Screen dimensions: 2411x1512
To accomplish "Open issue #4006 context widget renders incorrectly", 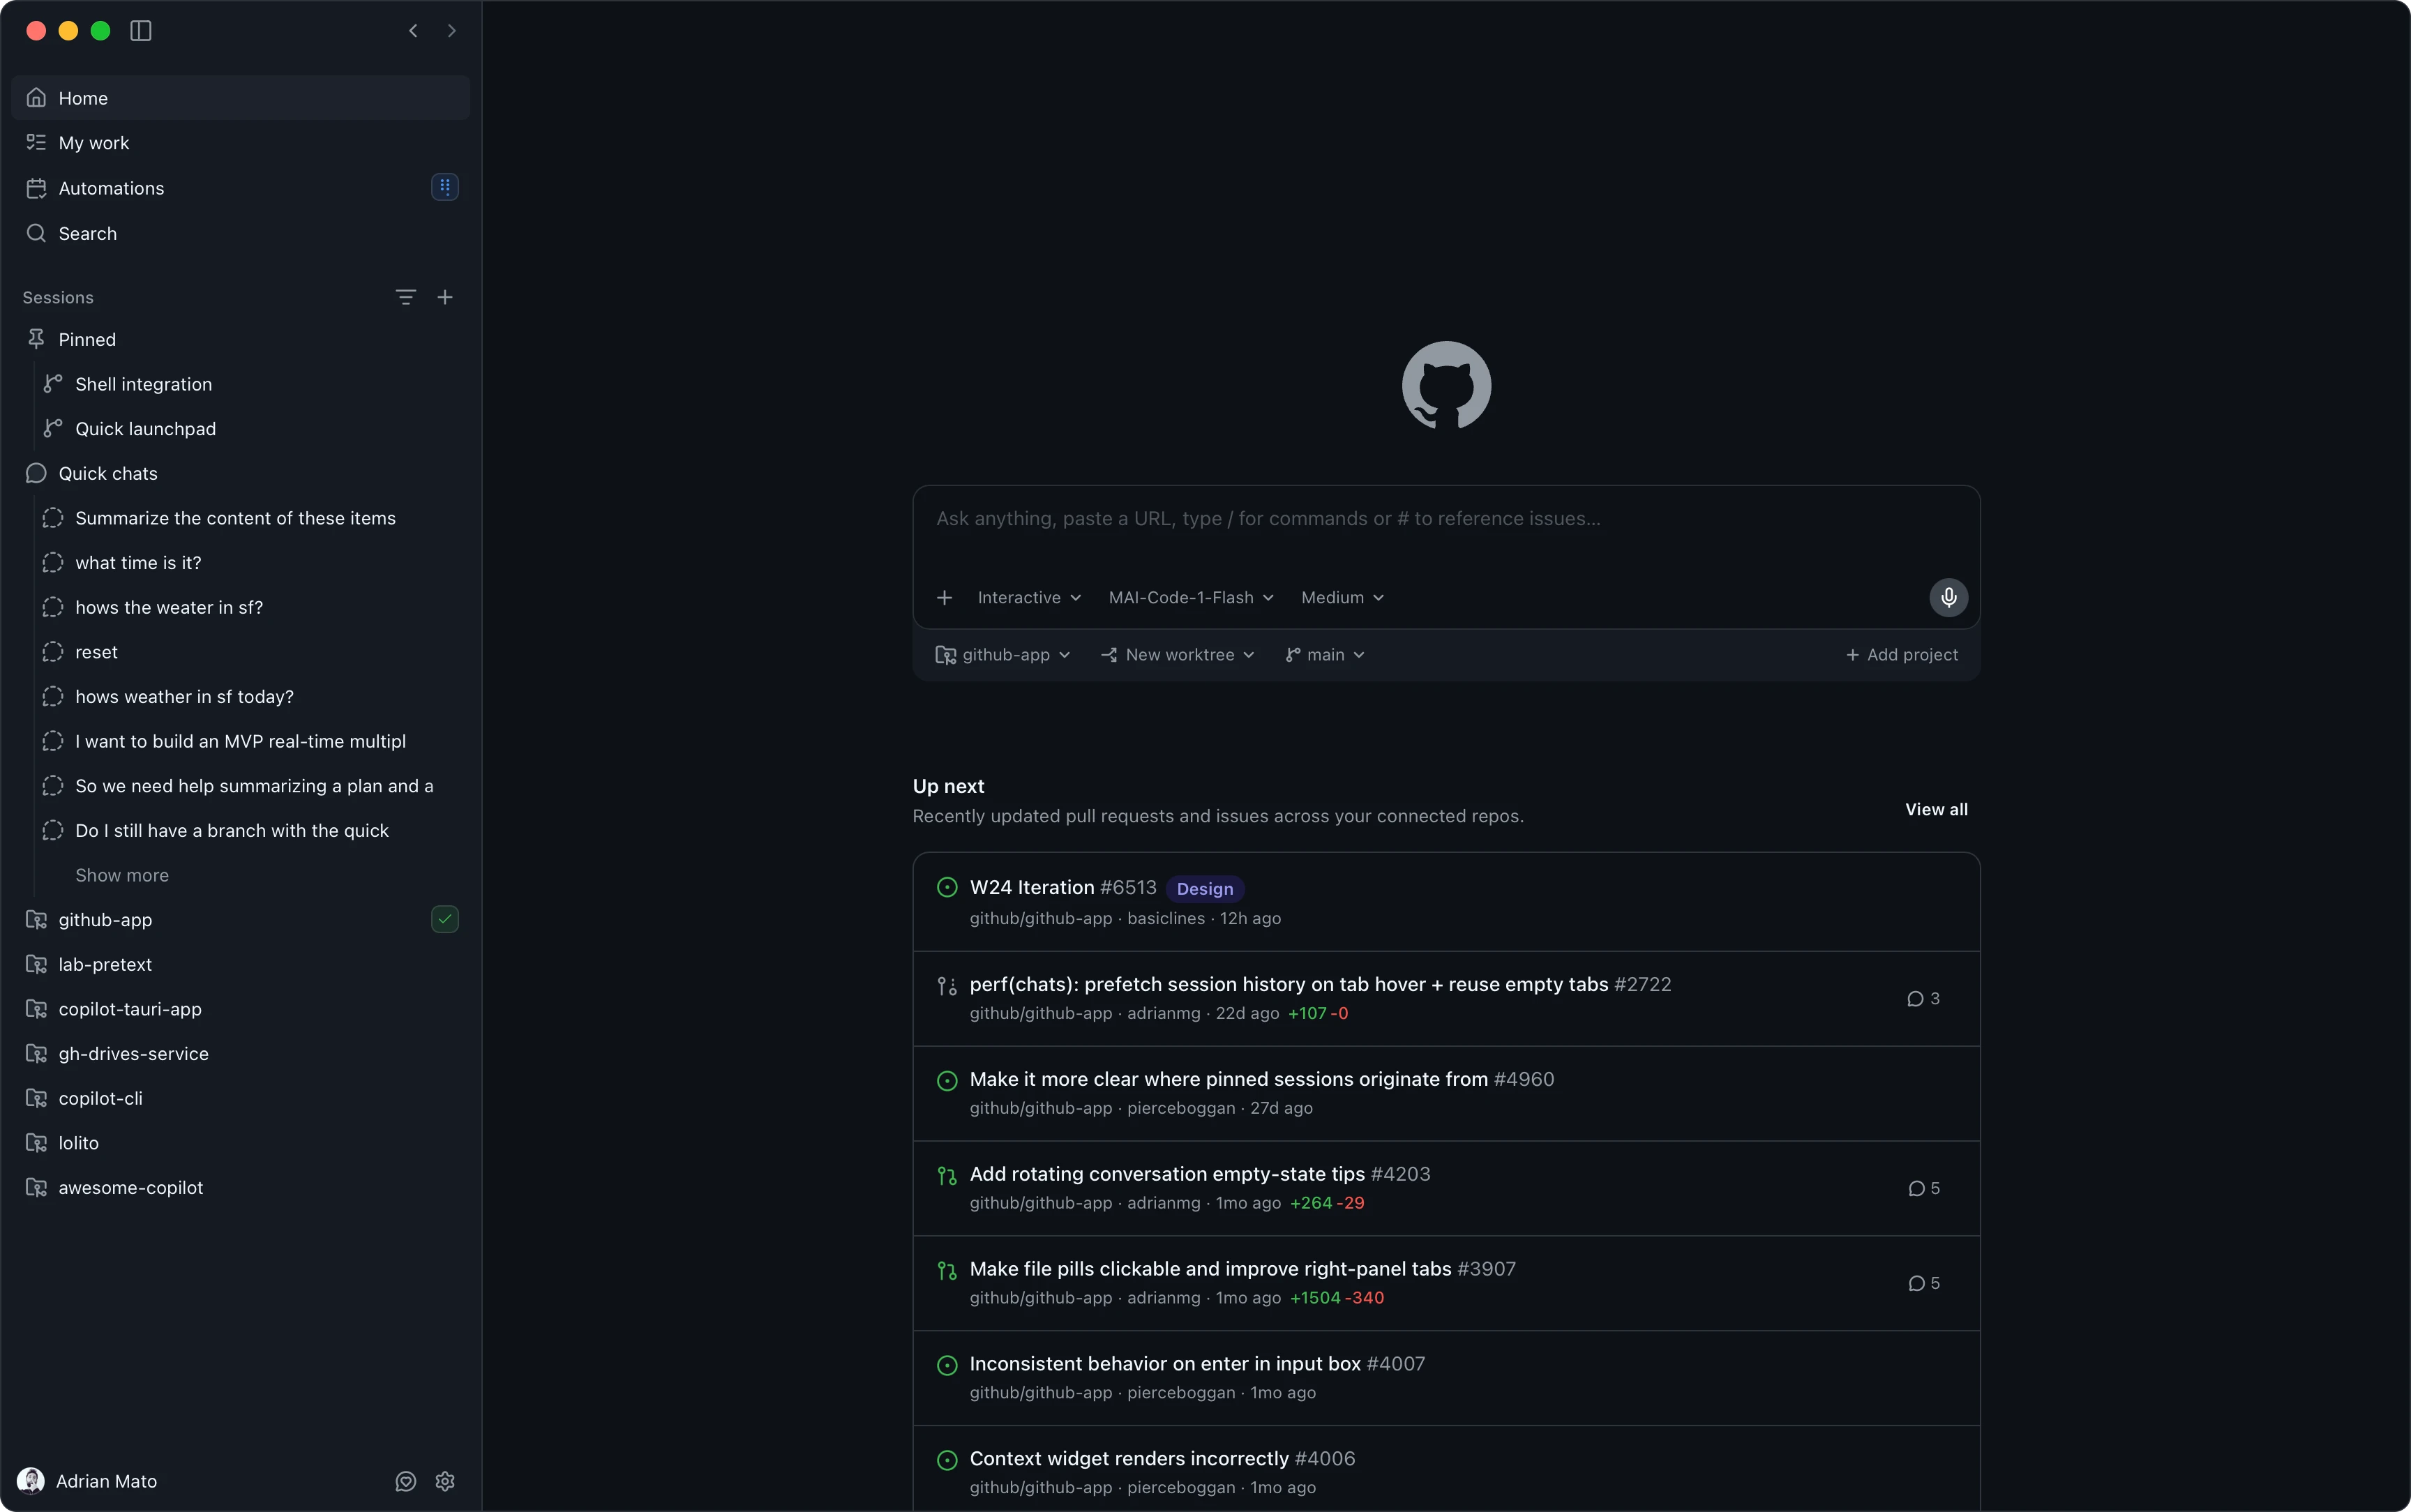I will 1446,1469.
